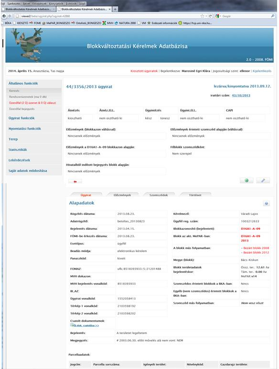Open the FOMI bookmark
This screenshot has height=369, width=279.
[35, 23]
